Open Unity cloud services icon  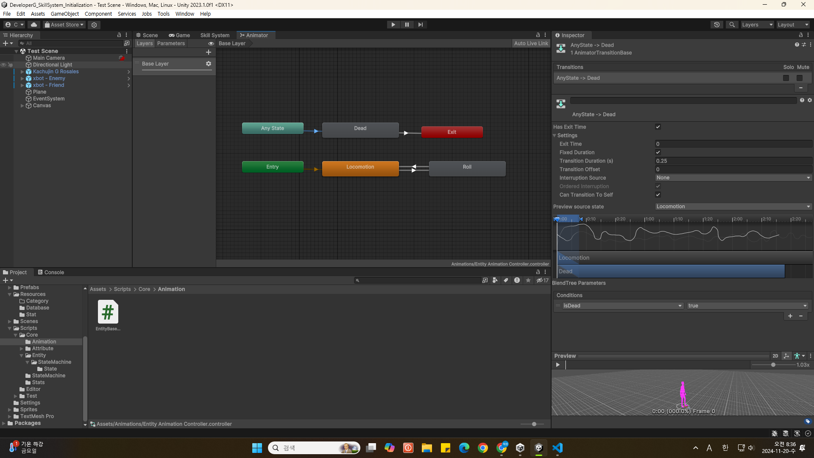tap(34, 25)
